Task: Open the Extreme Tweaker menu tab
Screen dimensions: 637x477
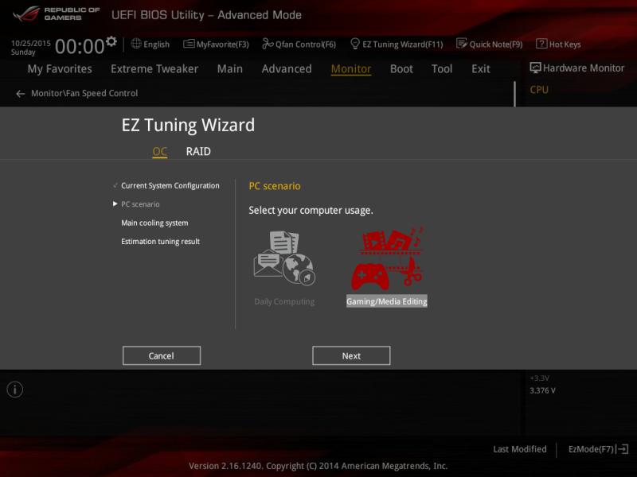Action: 154,68
